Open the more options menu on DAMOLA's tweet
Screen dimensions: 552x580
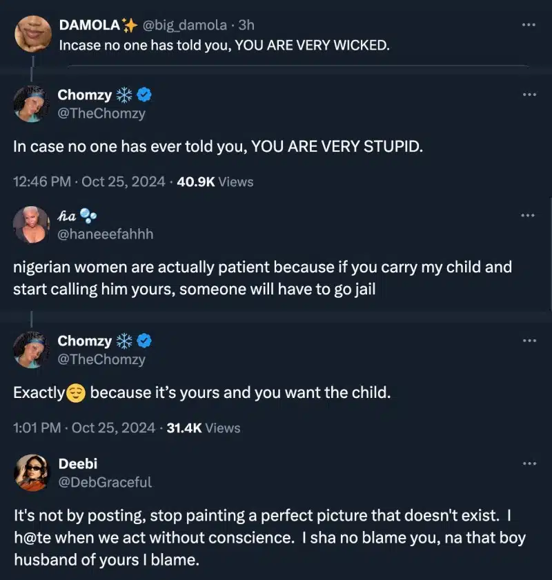(530, 25)
